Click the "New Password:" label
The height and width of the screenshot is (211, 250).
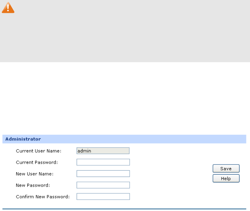33,185
